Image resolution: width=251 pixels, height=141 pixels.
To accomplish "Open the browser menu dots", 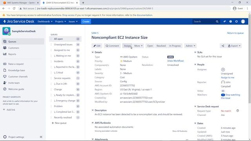I will (247, 9).
